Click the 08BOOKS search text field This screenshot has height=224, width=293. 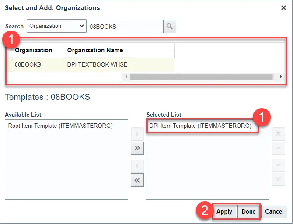(125, 27)
